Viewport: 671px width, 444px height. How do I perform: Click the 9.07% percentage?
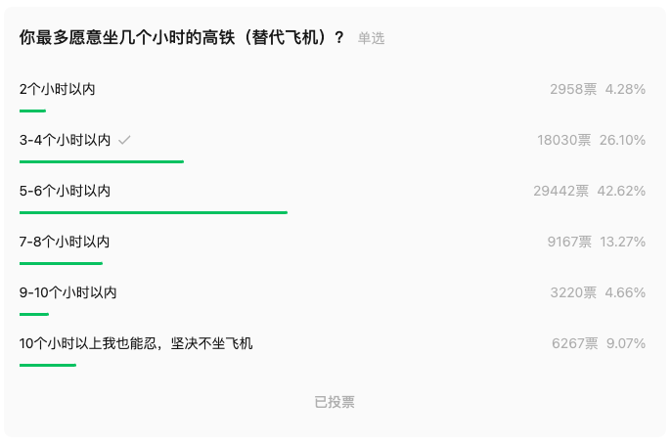click(626, 343)
